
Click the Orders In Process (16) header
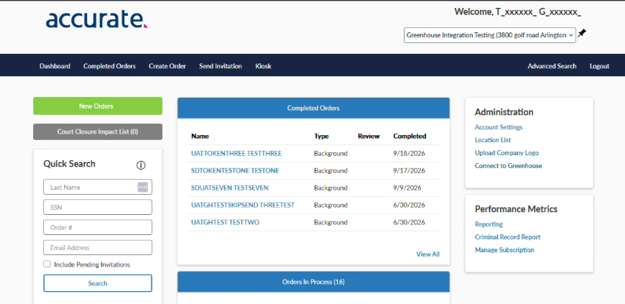coord(313,282)
